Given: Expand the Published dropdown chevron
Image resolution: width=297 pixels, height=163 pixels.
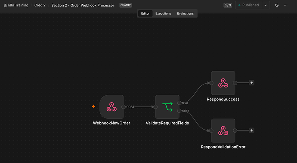Looking at the screenshot, I should pos(266,5).
